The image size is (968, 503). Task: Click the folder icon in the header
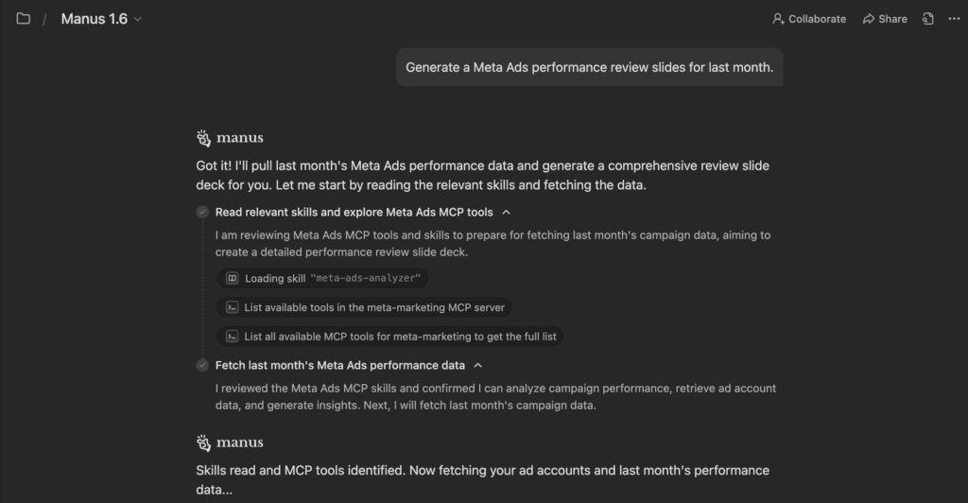coord(23,19)
